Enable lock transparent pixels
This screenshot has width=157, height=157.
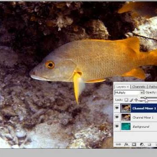click(126, 100)
